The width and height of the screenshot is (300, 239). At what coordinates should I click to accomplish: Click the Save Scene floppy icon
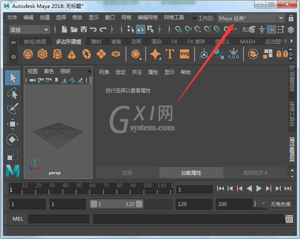pyautogui.click(x=84, y=29)
